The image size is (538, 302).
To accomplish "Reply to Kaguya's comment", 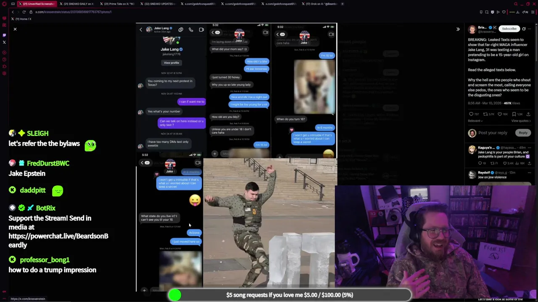I will [x=482, y=163].
